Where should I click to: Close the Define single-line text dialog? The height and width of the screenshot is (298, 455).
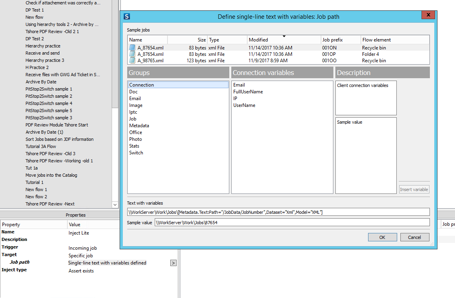[x=428, y=15]
